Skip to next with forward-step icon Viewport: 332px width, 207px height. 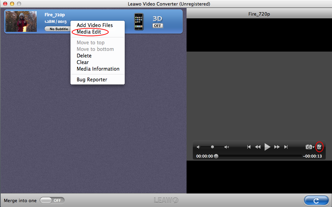(286, 147)
